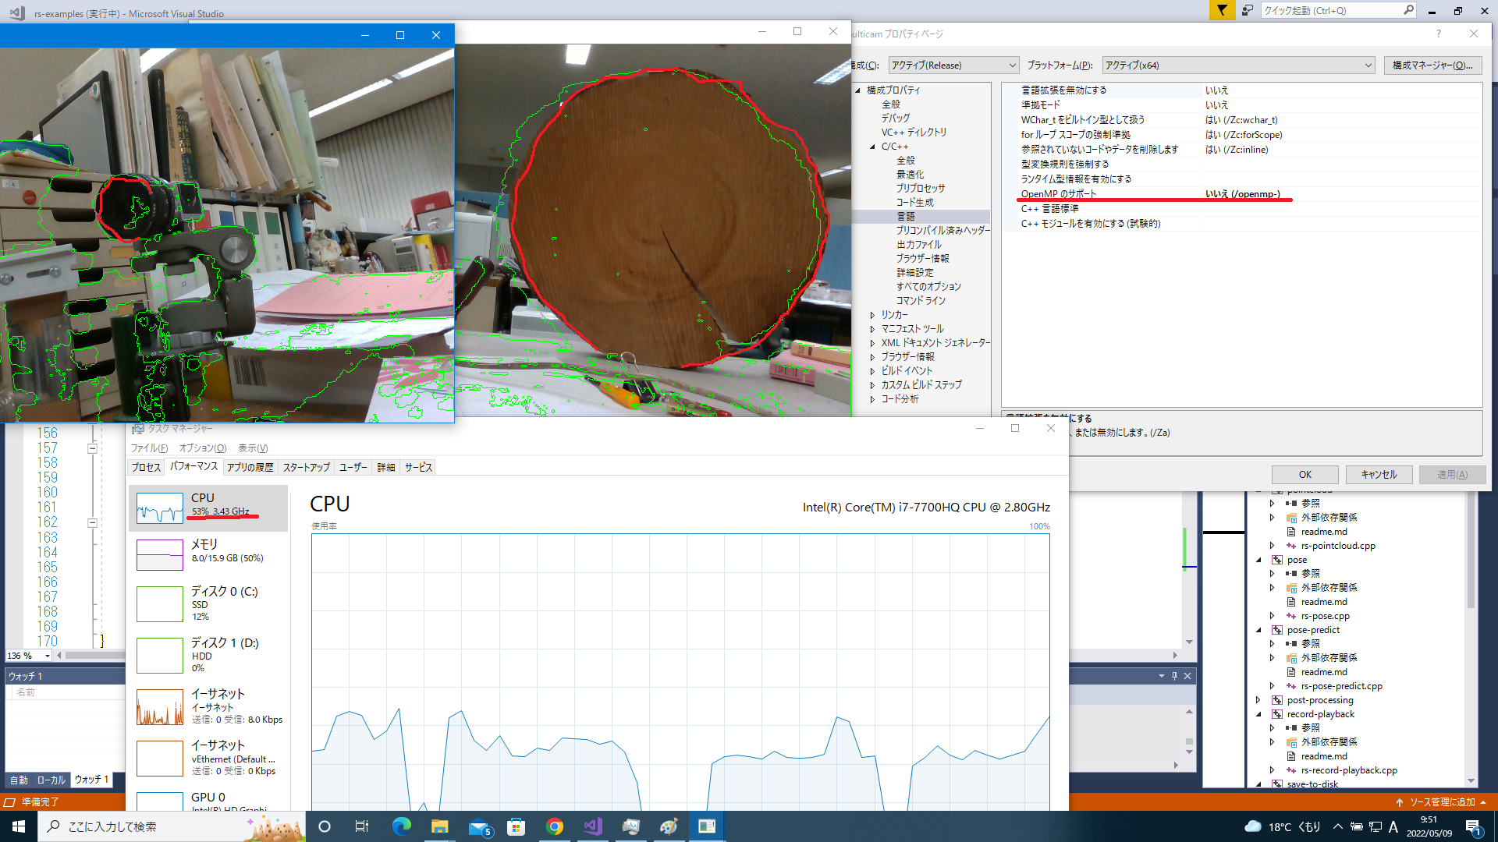Open Visual Studio from the taskbar
The image size is (1498, 842).
[x=593, y=826]
